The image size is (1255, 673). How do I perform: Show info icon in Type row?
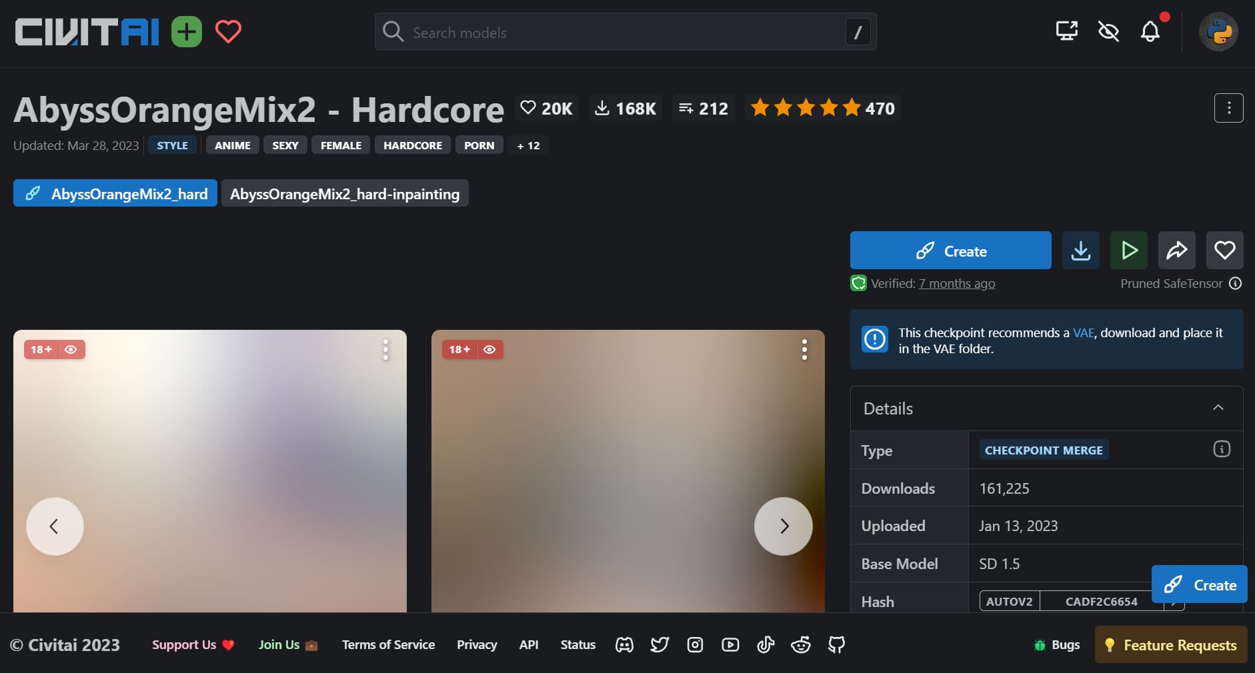pyautogui.click(x=1222, y=449)
